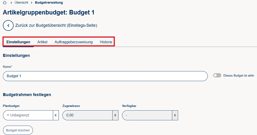Select the Auftraggeberzuweisung tab
Screen dimensions: 257x135
[x=74, y=42]
